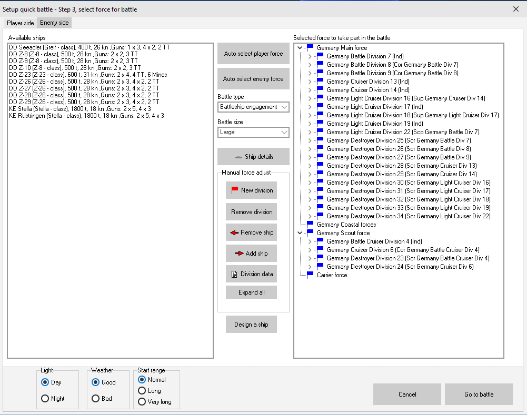
Task: Click the red flag New division button
Action: pyautogui.click(x=251, y=190)
